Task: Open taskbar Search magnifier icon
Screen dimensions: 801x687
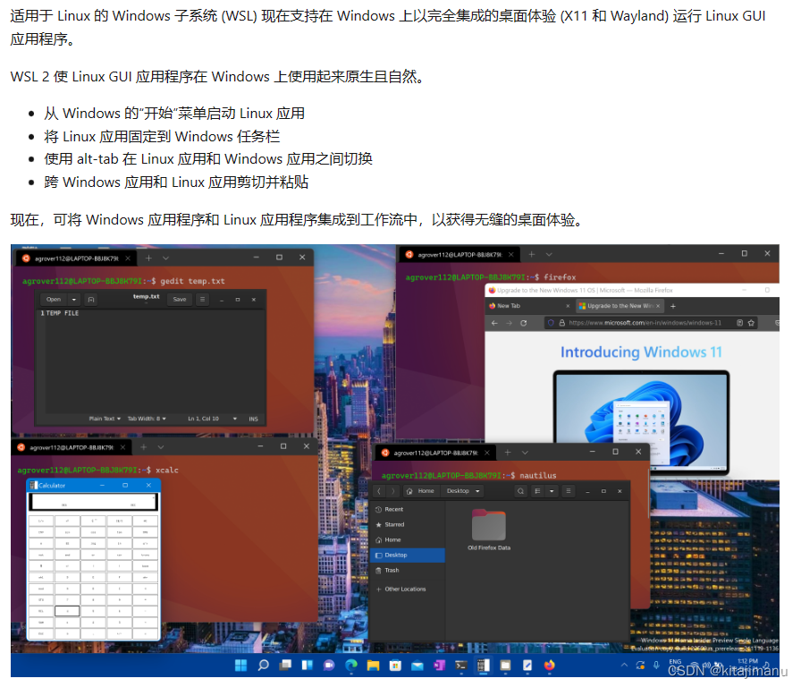Action: point(263,665)
